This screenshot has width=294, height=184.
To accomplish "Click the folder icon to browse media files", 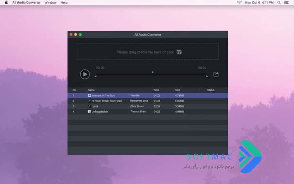I will 179,52.
